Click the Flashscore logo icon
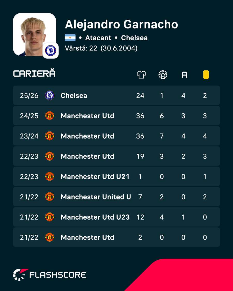 [x=20, y=274]
